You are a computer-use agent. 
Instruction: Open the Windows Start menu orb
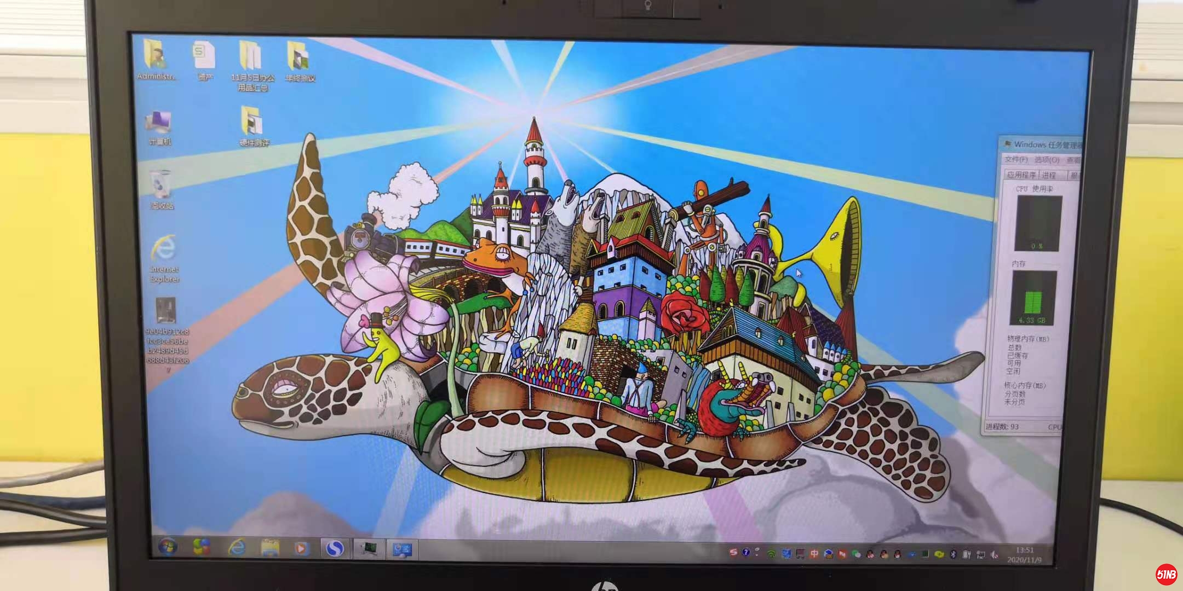click(167, 547)
